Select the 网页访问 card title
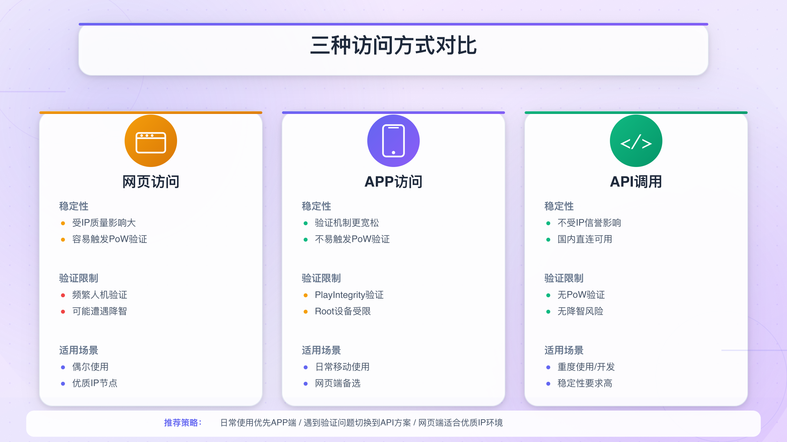 151,182
